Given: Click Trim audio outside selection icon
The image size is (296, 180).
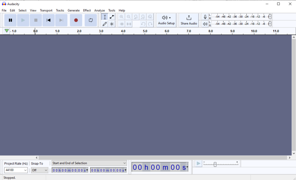Looking at the screenshot, I should (x=122, y=24).
